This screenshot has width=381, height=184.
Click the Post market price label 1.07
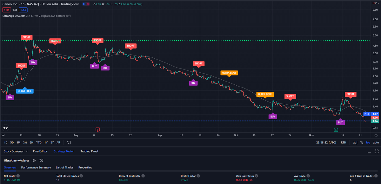point(371,114)
